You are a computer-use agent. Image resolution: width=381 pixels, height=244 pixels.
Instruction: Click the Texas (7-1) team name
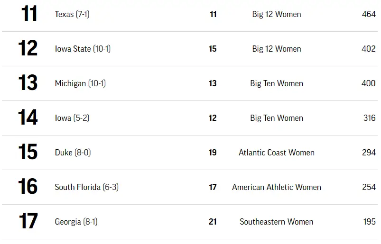(x=72, y=14)
